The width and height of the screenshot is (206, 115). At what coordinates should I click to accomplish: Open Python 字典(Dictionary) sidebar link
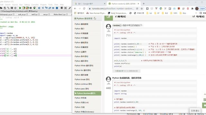pos(84,112)
